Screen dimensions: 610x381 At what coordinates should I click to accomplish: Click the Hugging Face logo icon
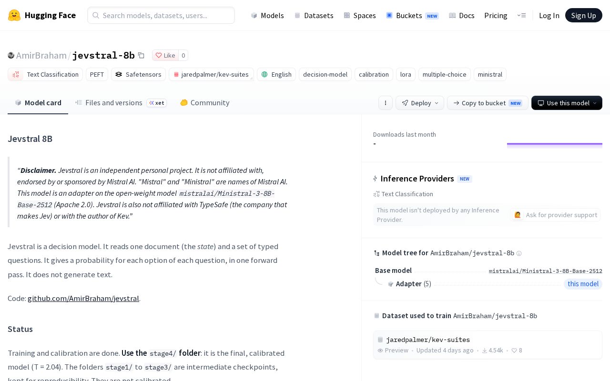point(14,15)
